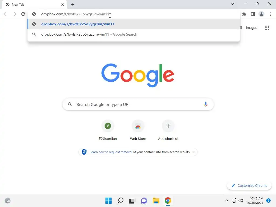Open a new tab with plus button
The width and height of the screenshot is (276, 207).
[x=73, y=5]
